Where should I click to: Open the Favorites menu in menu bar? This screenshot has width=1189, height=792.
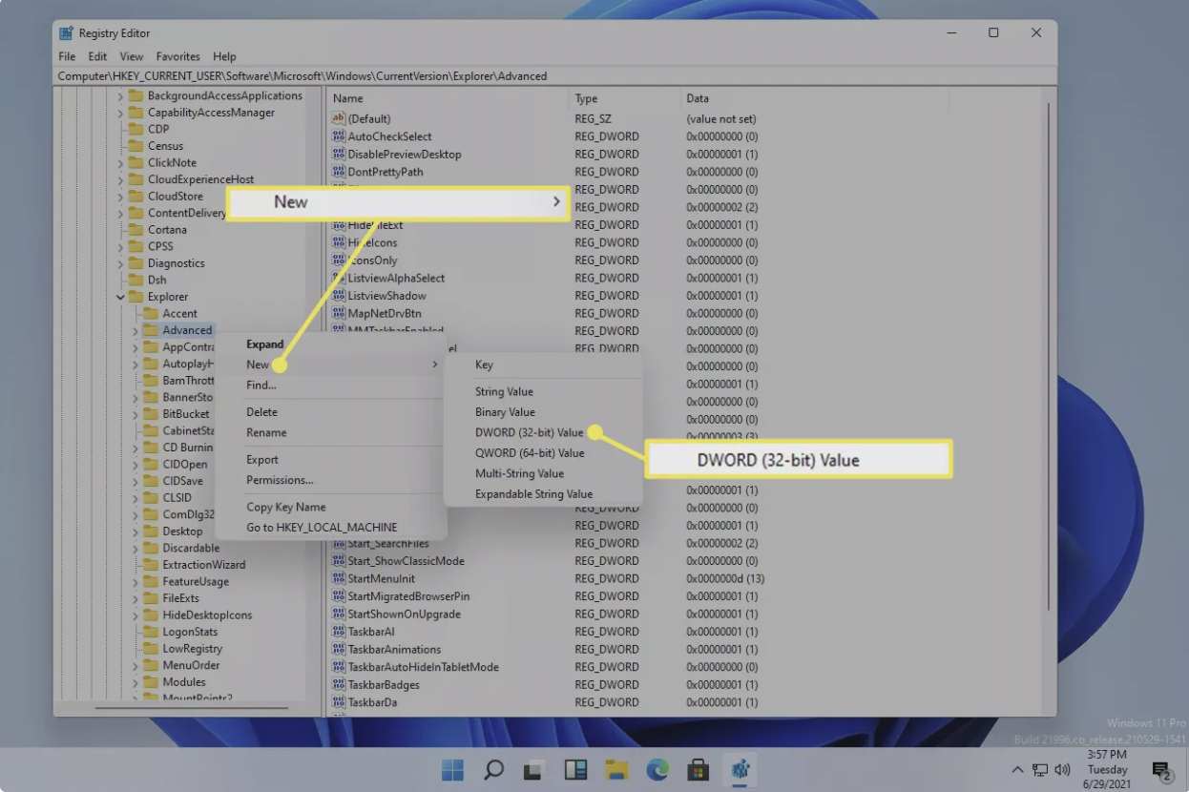177,56
